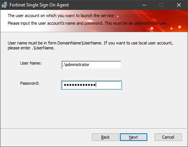188x147 pixels.
Task: Click the greyed-out maximize window button
Action: tap(161, 5)
